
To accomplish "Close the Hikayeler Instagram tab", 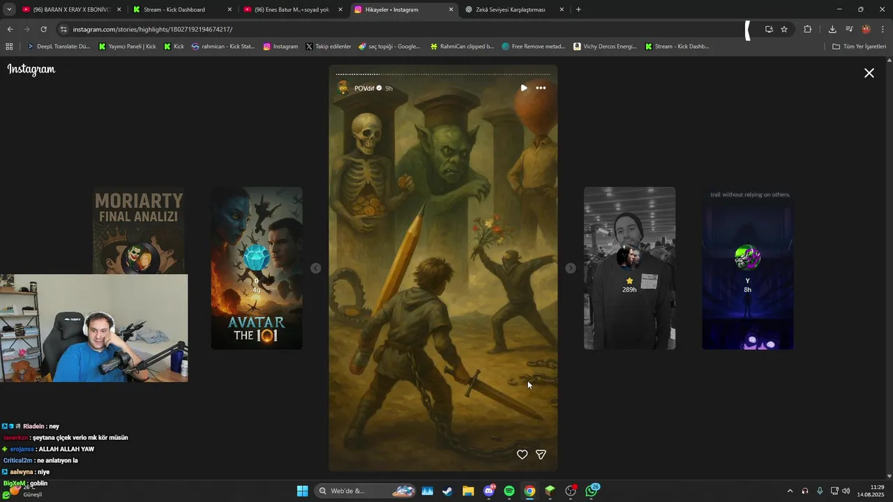I will click(x=451, y=10).
